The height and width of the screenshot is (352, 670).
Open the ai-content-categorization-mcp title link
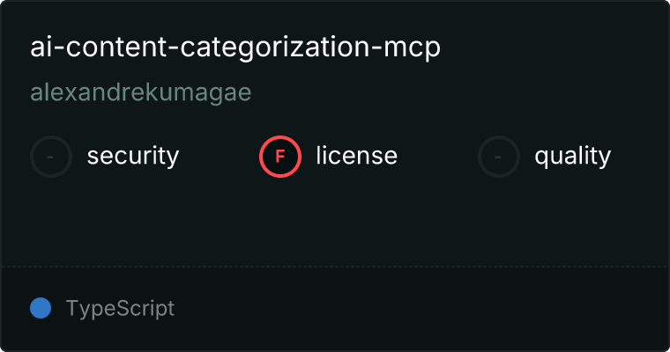[x=235, y=48]
